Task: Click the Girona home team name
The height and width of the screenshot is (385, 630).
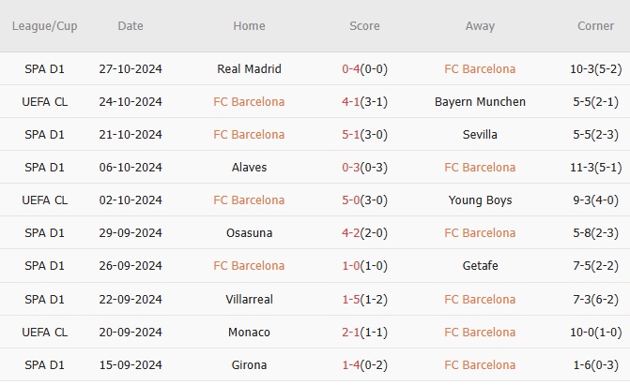Action: tap(249, 364)
